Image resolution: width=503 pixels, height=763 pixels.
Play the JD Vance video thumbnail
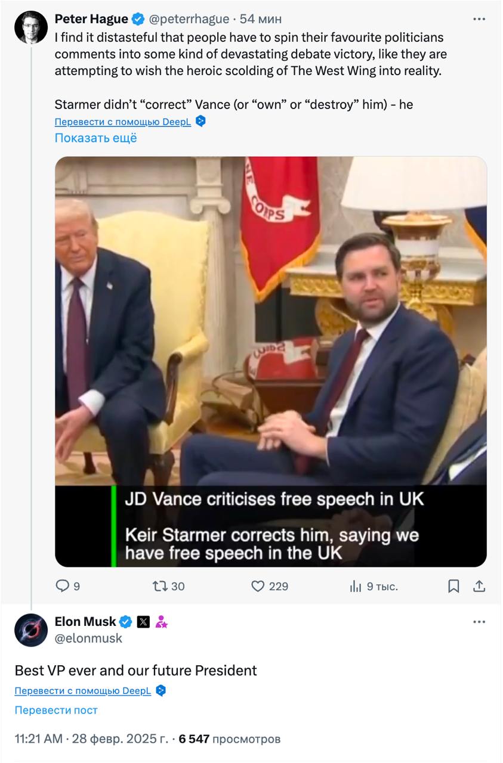pyautogui.click(x=271, y=361)
